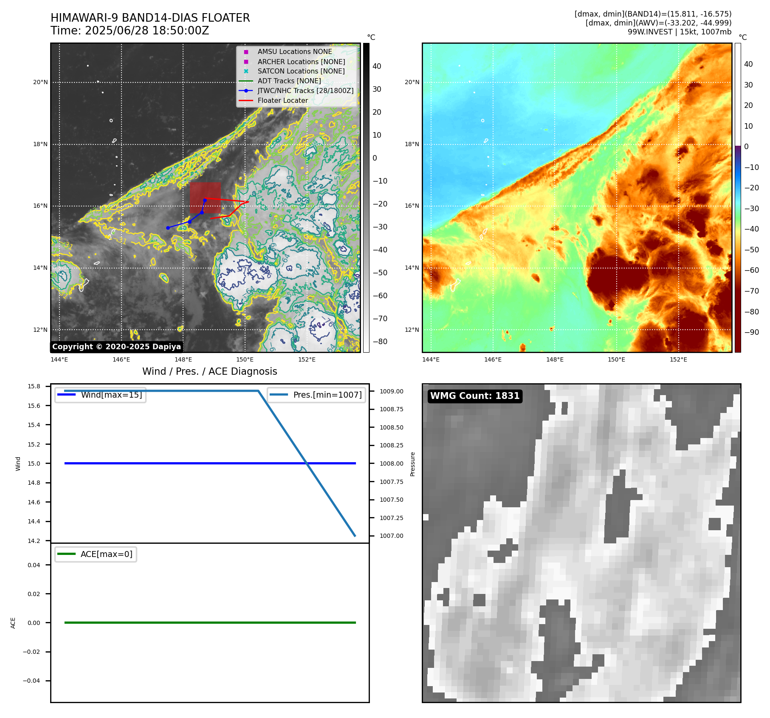Click the Wind / Pres. / ACE Diagnosis title

click(210, 371)
